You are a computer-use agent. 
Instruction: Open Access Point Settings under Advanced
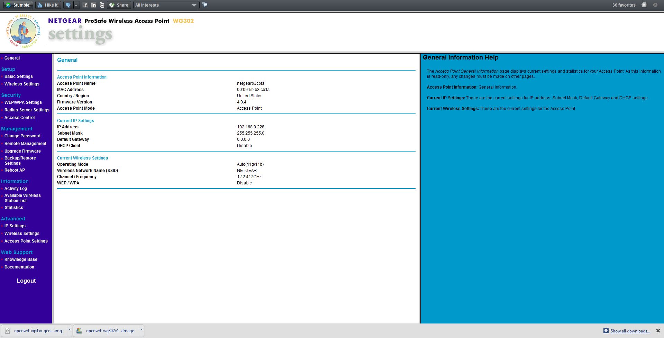[26, 241]
